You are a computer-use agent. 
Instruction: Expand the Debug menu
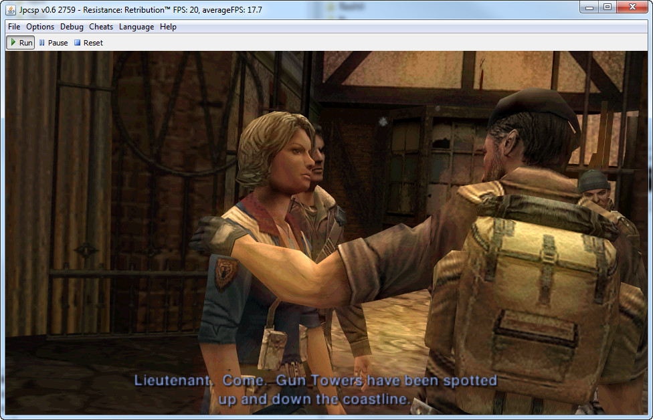72,27
